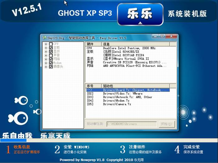Select the 显示 tree label
Viewport: 218px width, 163px height.
tap(56, 51)
